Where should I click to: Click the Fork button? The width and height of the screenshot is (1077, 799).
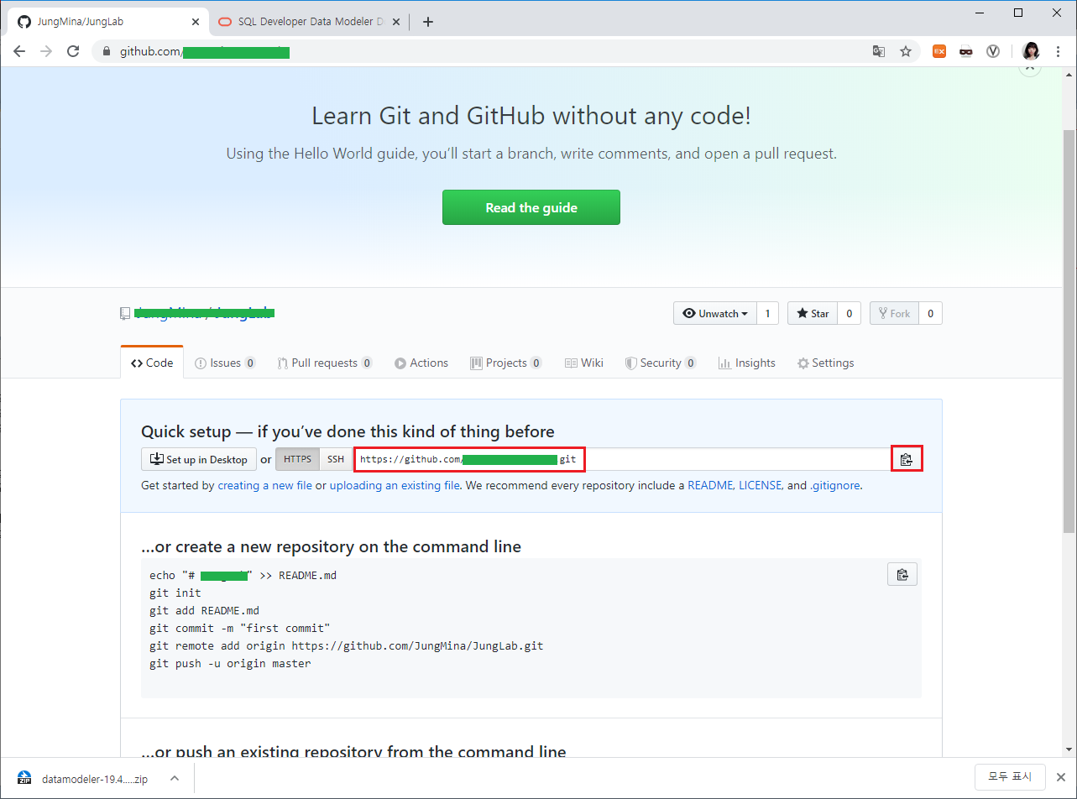pos(894,313)
